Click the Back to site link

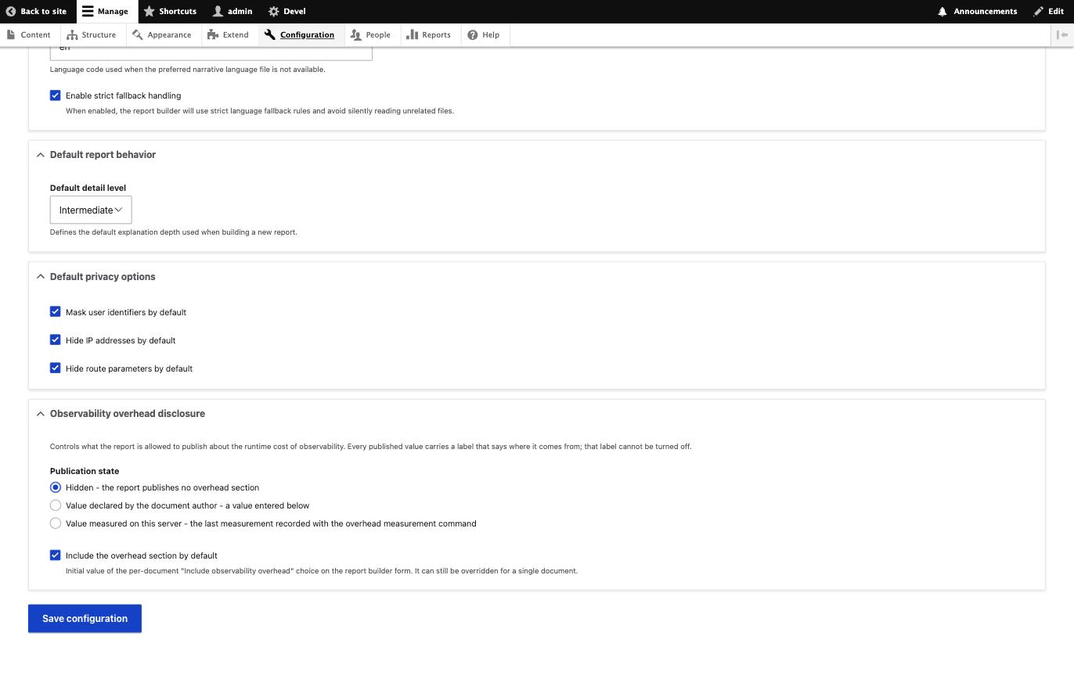37,12
